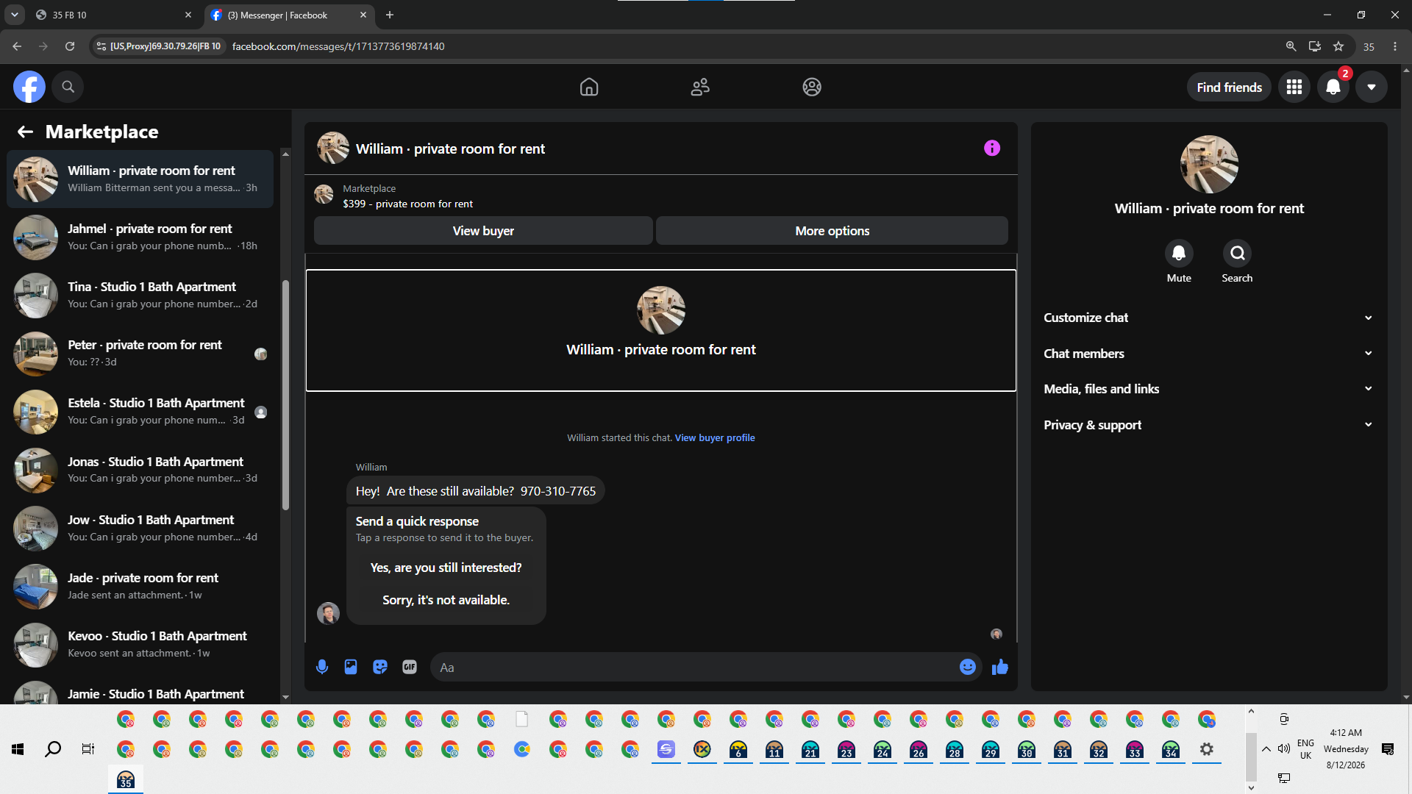Open Jahmel private room for rent chat

click(140, 237)
